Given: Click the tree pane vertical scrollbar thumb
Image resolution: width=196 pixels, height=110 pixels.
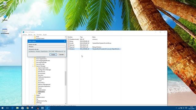Looking at the screenshot, I should (x=66, y=78).
